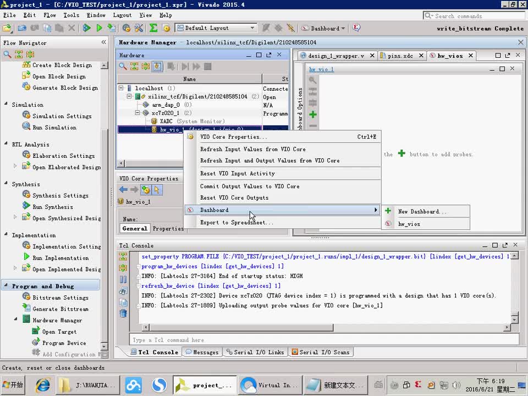Switch to Serial I/O Scans tab
The image size is (528, 396).
pyautogui.click(x=321, y=352)
